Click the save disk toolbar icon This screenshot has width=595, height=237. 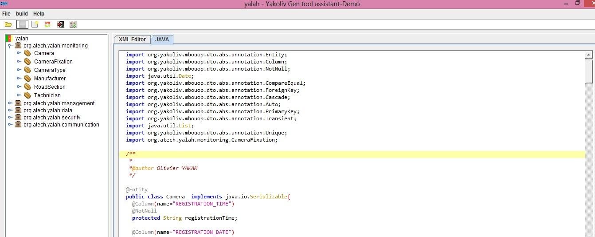(x=21, y=24)
